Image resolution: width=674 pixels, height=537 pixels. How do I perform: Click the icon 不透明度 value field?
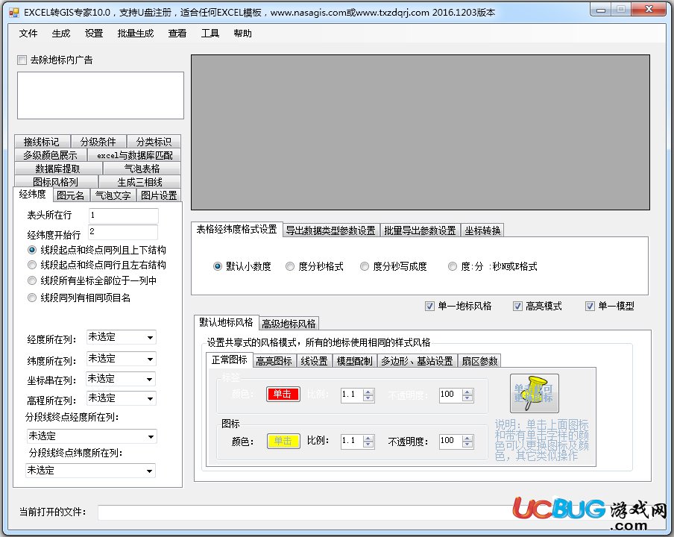point(451,441)
